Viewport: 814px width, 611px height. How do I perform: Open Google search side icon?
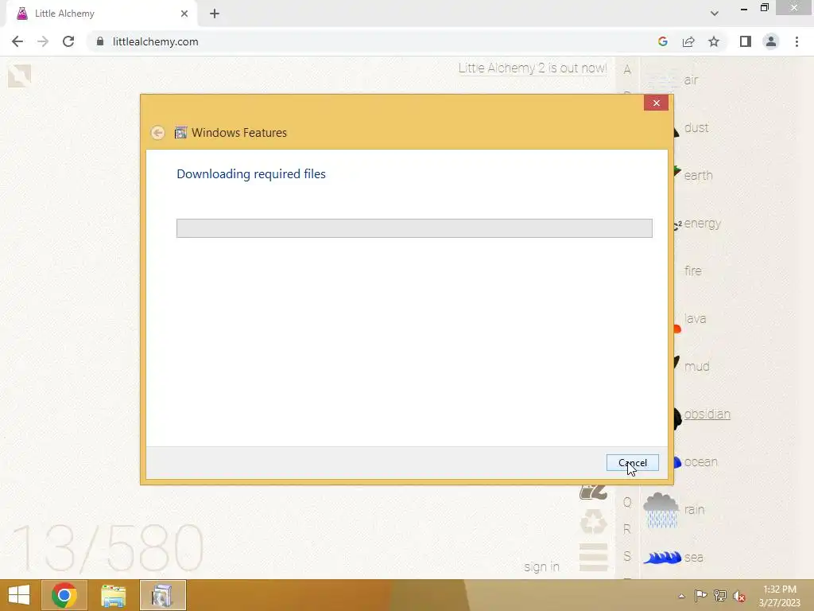[662, 41]
